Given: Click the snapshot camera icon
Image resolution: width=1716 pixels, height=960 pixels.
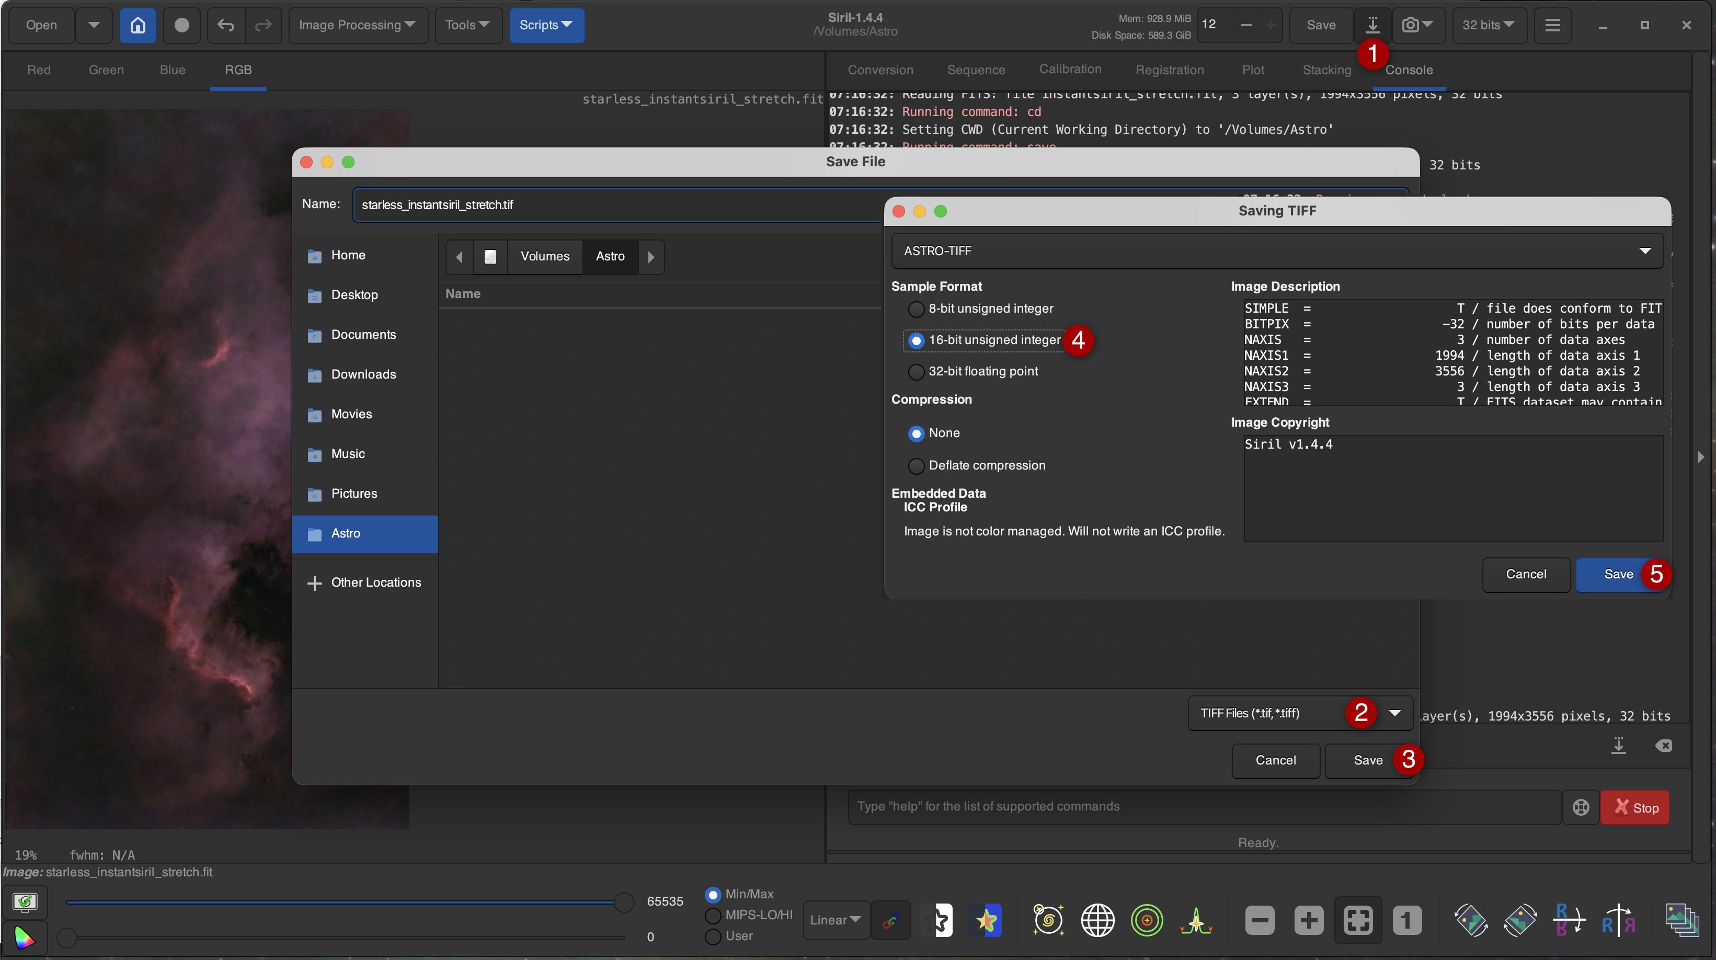Looking at the screenshot, I should [x=1417, y=25].
